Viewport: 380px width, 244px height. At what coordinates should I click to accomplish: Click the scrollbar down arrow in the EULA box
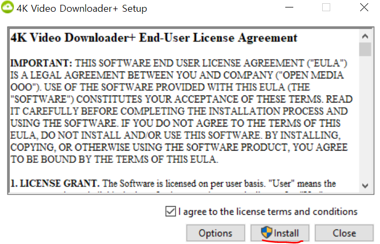point(365,186)
